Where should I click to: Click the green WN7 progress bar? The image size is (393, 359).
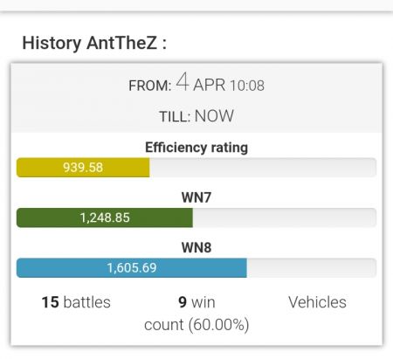click(x=105, y=217)
